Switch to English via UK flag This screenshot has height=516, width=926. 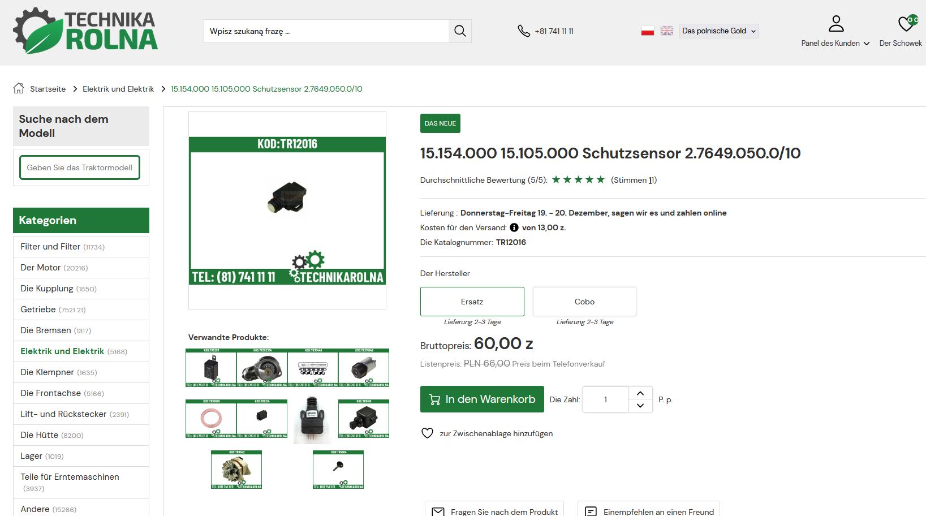pyautogui.click(x=667, y=31)
